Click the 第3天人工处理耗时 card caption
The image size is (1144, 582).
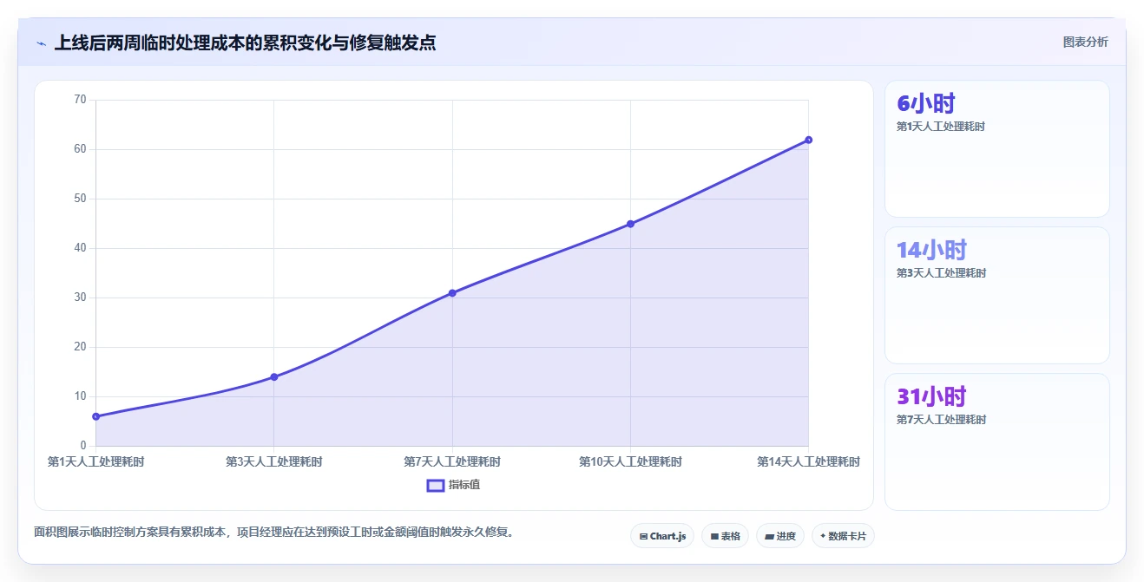click(x=941, y=273)
